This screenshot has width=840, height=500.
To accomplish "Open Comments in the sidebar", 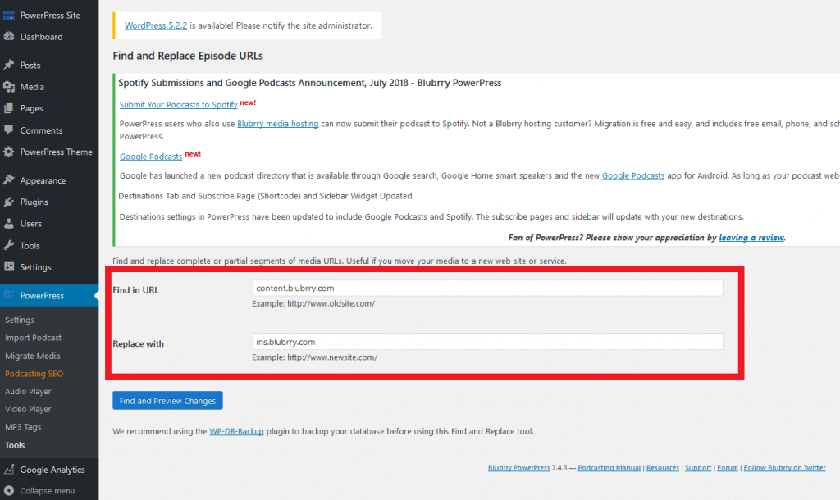I will (41, 130).
